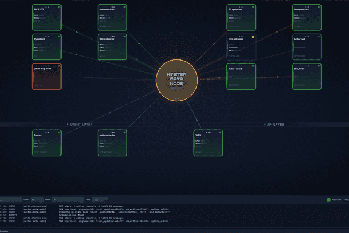Click the green status dot on RL optimizer card

pyautogui.click(x=253, y=7)
